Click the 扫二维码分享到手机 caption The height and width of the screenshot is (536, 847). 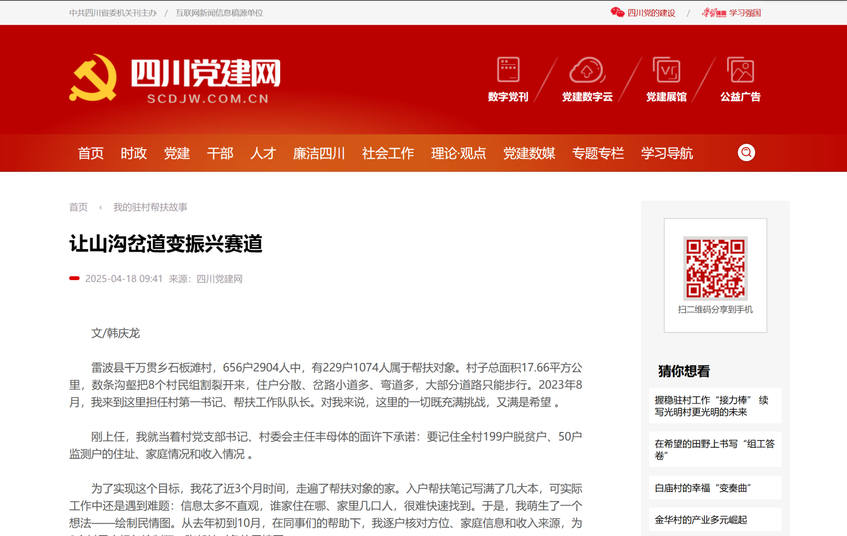click(715, 309)
